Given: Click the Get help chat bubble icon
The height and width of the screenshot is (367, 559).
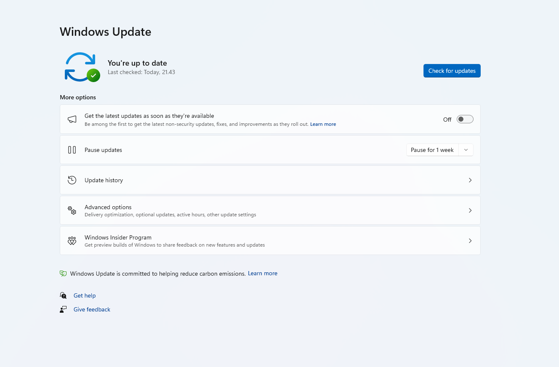Looking at the screenshot, I should tap(63, 295).
